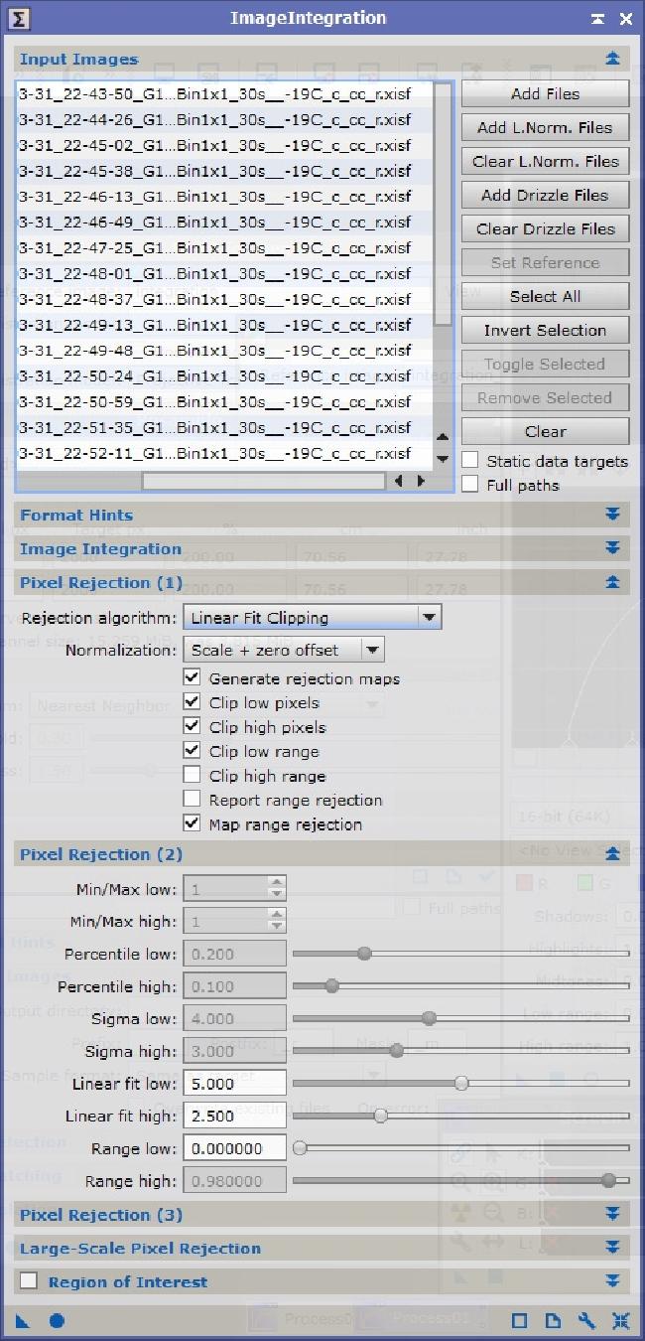Click file list vertical scroll up arrow
This screenshot has height=1341, width=645.
coord(443,436)
